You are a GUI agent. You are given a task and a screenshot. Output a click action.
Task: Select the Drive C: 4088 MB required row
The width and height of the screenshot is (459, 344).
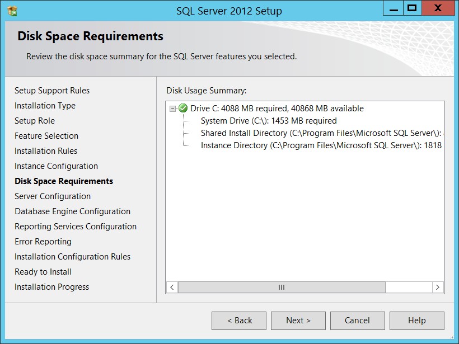coord(277,109)
